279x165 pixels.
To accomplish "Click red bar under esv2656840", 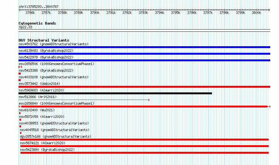I will coord(144,107).
